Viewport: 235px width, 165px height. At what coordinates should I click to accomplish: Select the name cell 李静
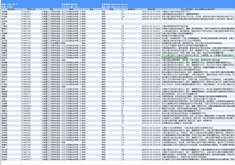click(11, 36)
